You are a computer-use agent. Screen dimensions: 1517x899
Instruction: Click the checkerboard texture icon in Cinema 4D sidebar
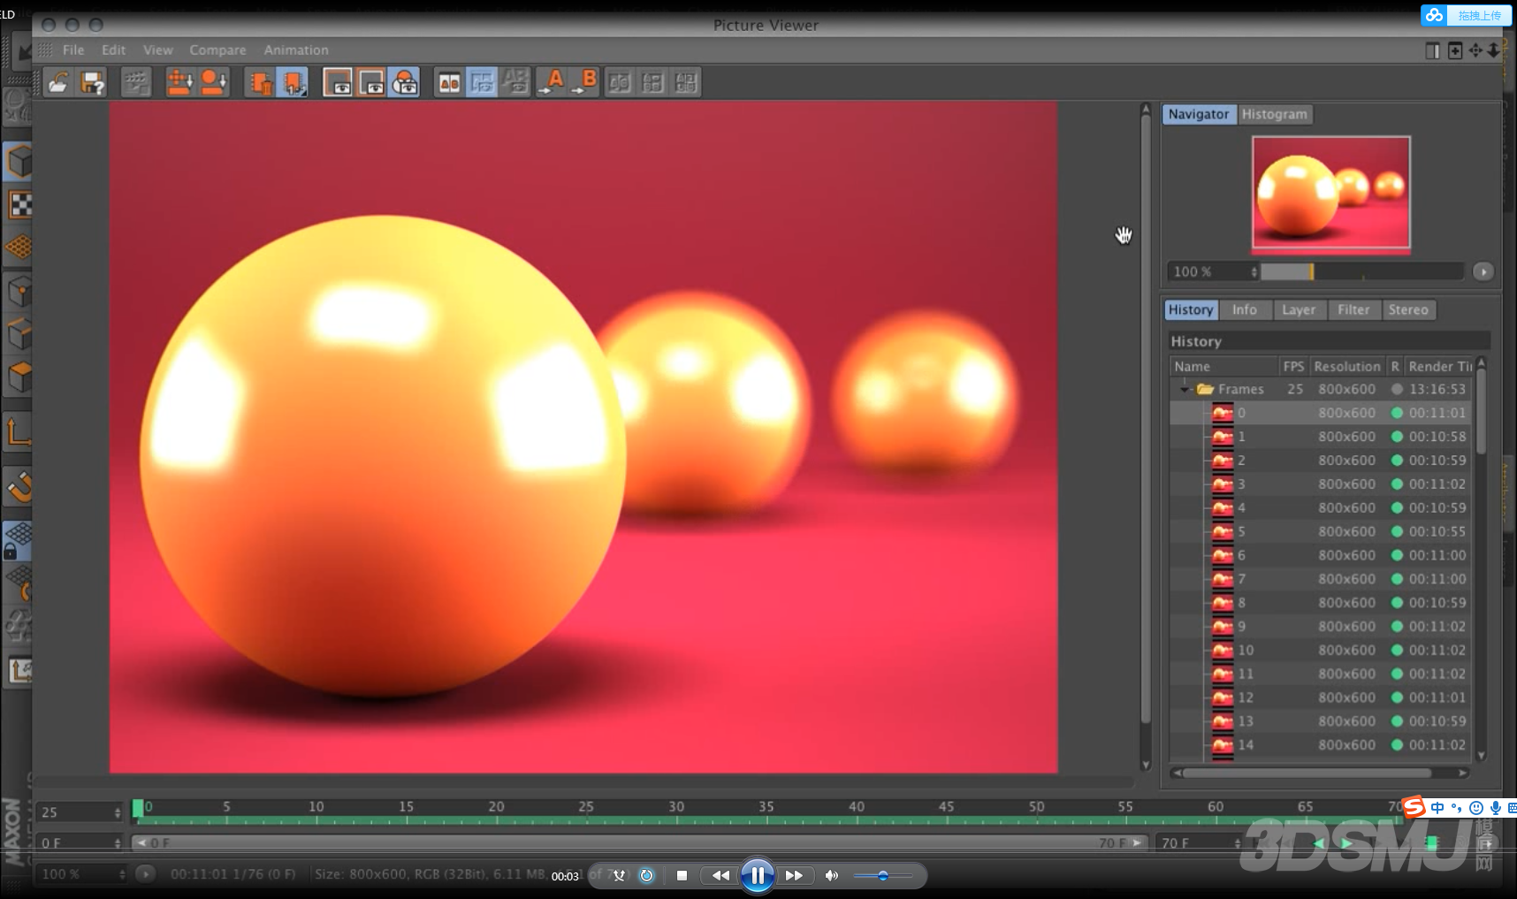[19, 205]
